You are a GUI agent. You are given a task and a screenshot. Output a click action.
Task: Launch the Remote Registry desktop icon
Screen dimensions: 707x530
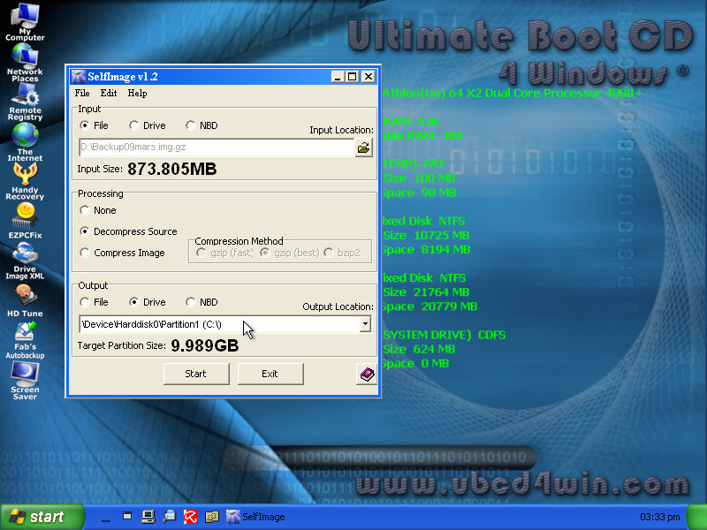[x=26, y=102]
